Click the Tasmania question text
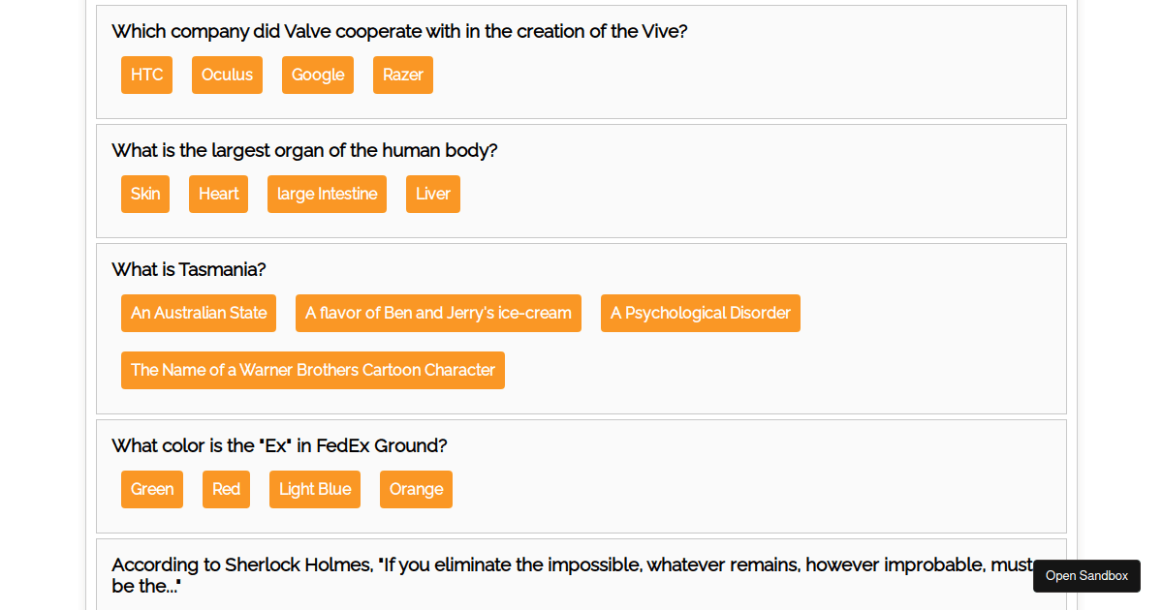The image size is (1163, 610). [189, 269]
